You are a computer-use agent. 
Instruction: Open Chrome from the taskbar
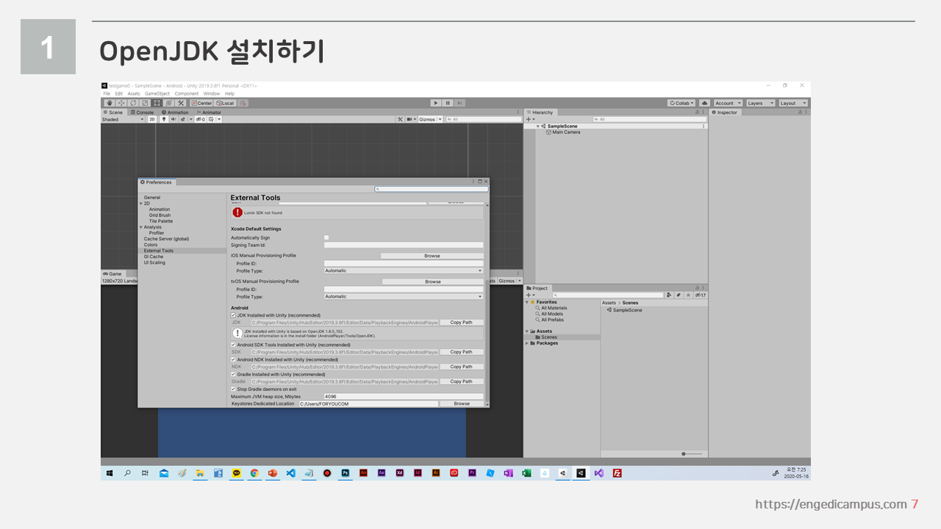click(x=254, y=473)
